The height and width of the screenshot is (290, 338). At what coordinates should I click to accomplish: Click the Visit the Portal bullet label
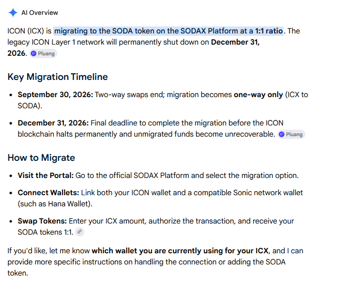[x=46, y=175]
